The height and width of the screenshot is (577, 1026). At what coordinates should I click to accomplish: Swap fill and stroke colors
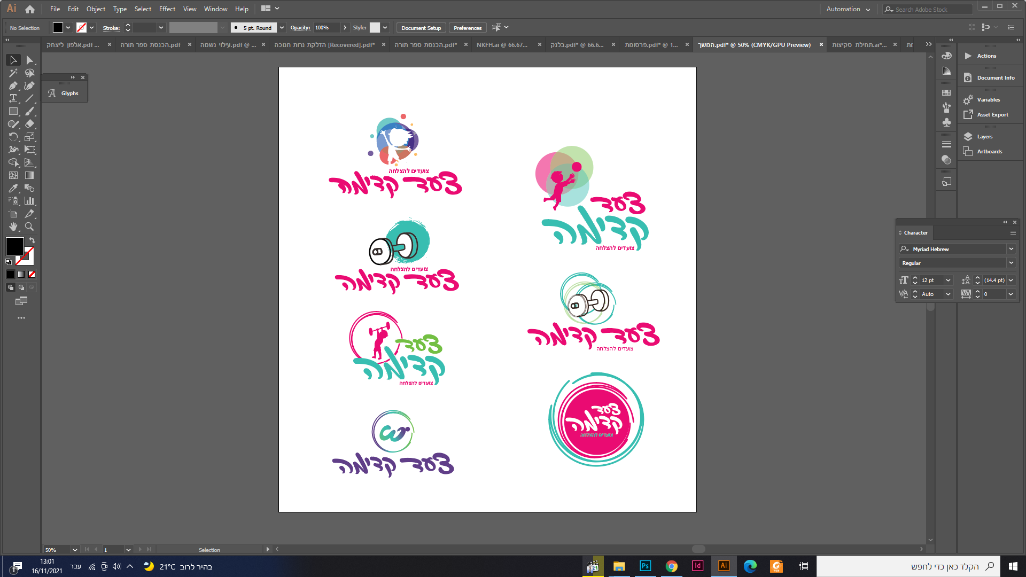pos(32,240)
